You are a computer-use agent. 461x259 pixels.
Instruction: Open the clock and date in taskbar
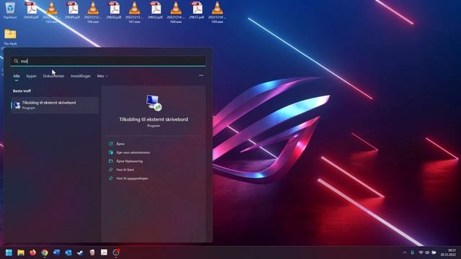[x=448, y=253]
